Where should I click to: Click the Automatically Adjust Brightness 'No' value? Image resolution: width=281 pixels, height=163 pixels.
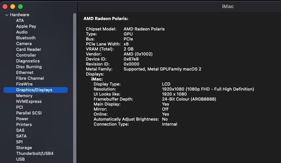tap(165, 119)
